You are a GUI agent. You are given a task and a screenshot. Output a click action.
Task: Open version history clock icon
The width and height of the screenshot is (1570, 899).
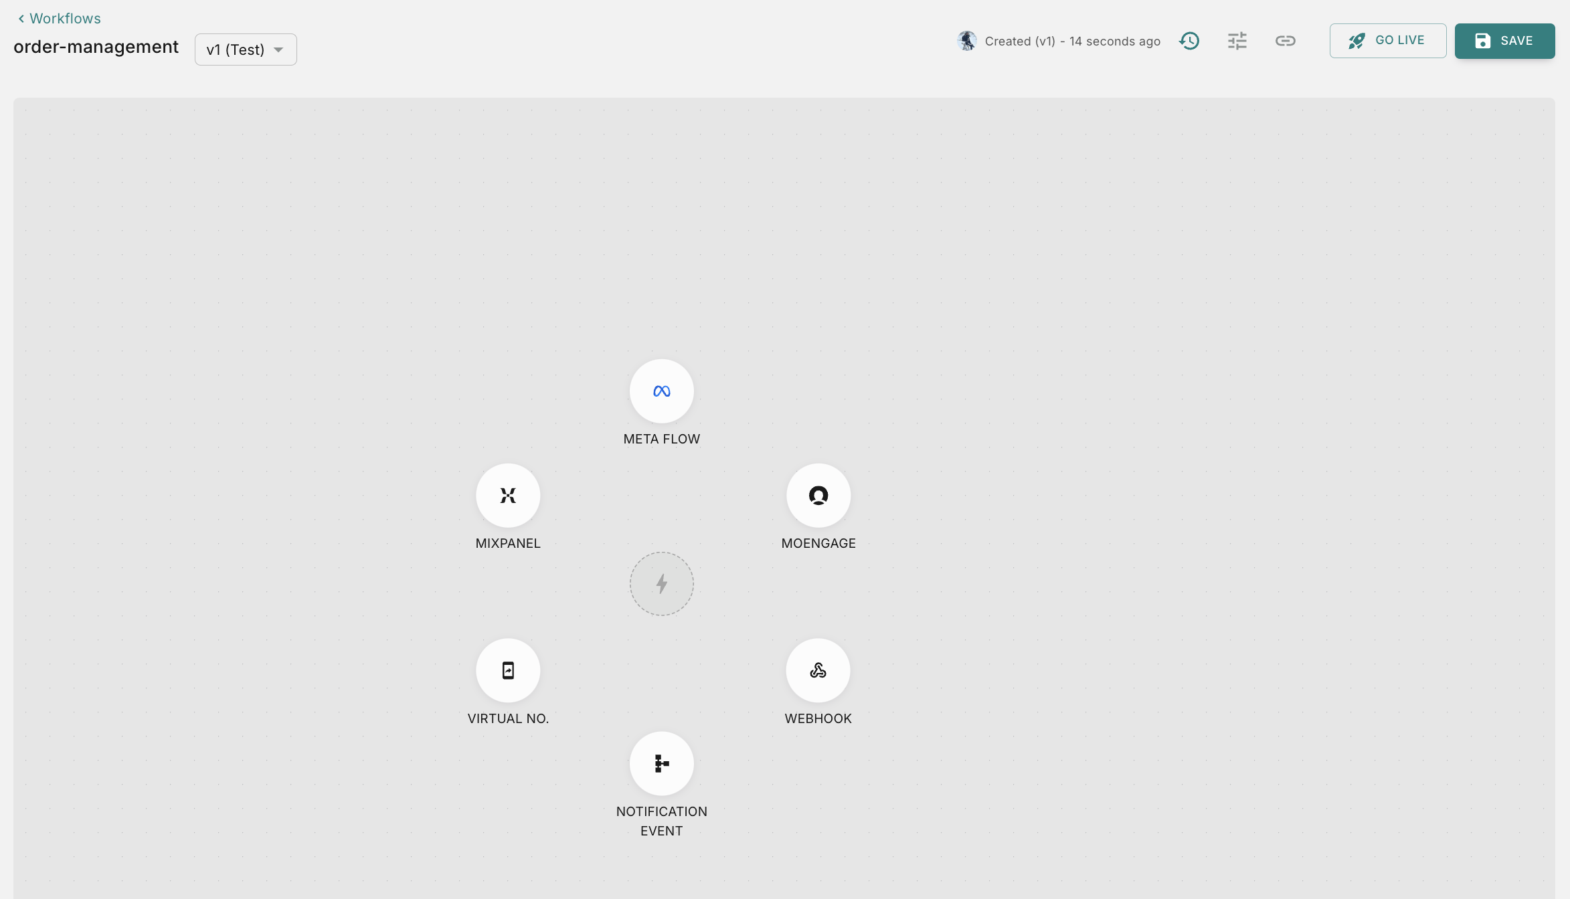point(1189,41)
